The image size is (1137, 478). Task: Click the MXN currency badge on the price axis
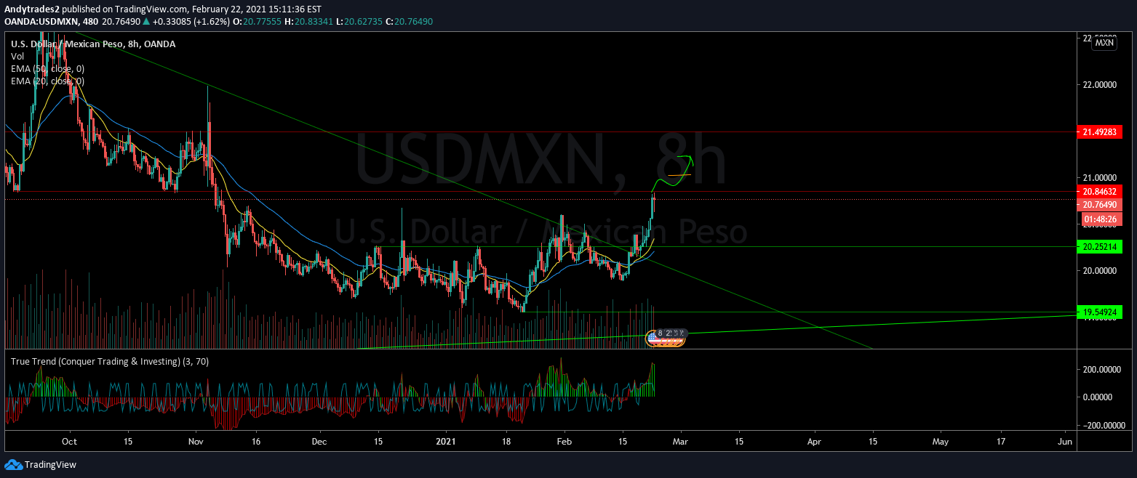coord(1104,43)
